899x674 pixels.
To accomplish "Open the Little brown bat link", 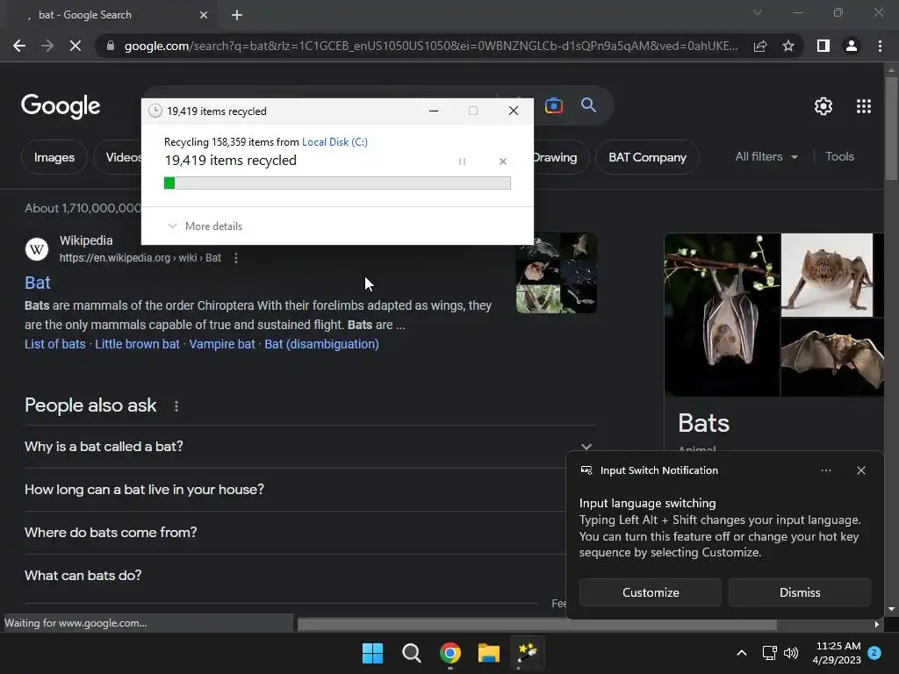I will (x=137, y=344).
